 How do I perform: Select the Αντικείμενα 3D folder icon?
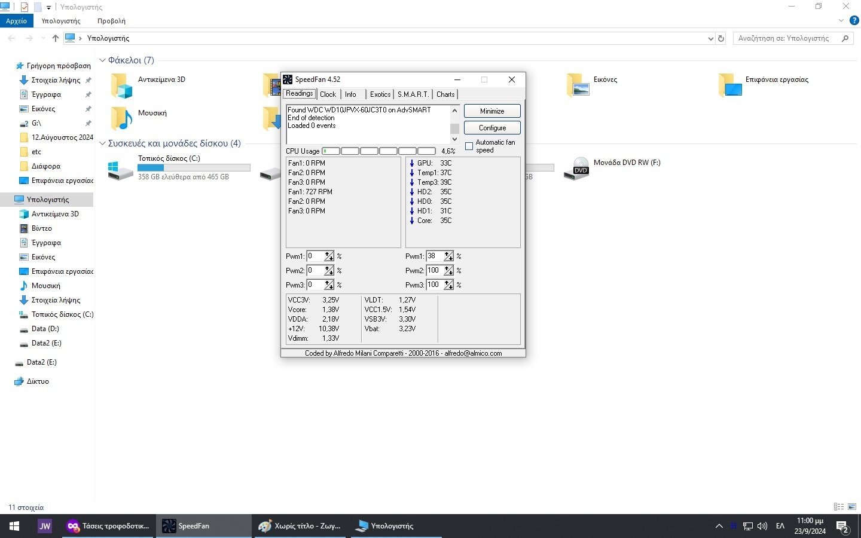pyautogui.click(x=121, y=86)
